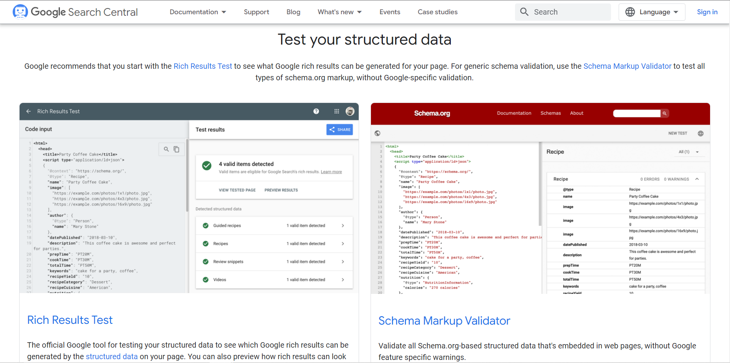The width and height of the screenshot is (730, 363).
Task: Click the back arrow in Rich Results Test
Action: pos(28,111)
